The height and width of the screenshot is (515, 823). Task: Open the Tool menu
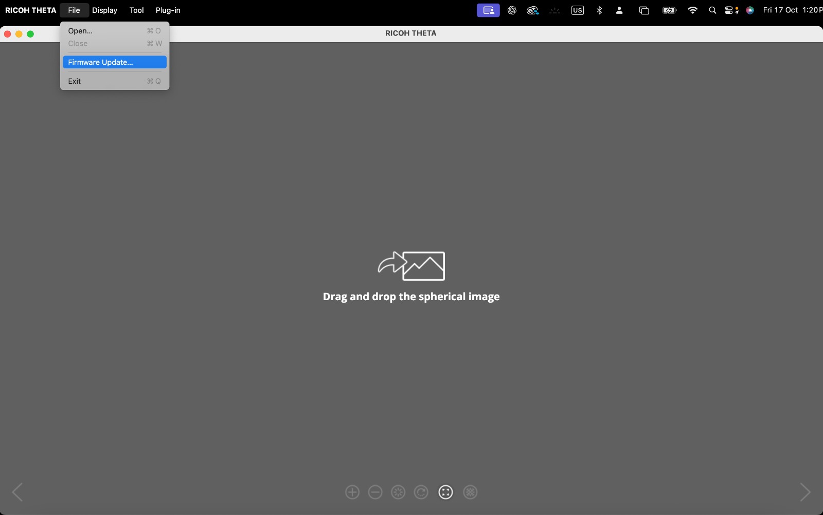point(136,10)
